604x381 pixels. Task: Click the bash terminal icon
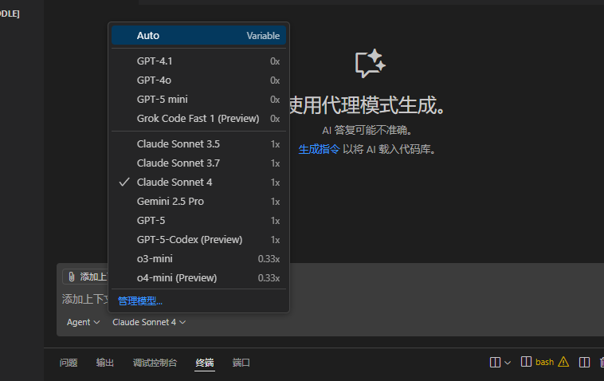pos(526,362)
